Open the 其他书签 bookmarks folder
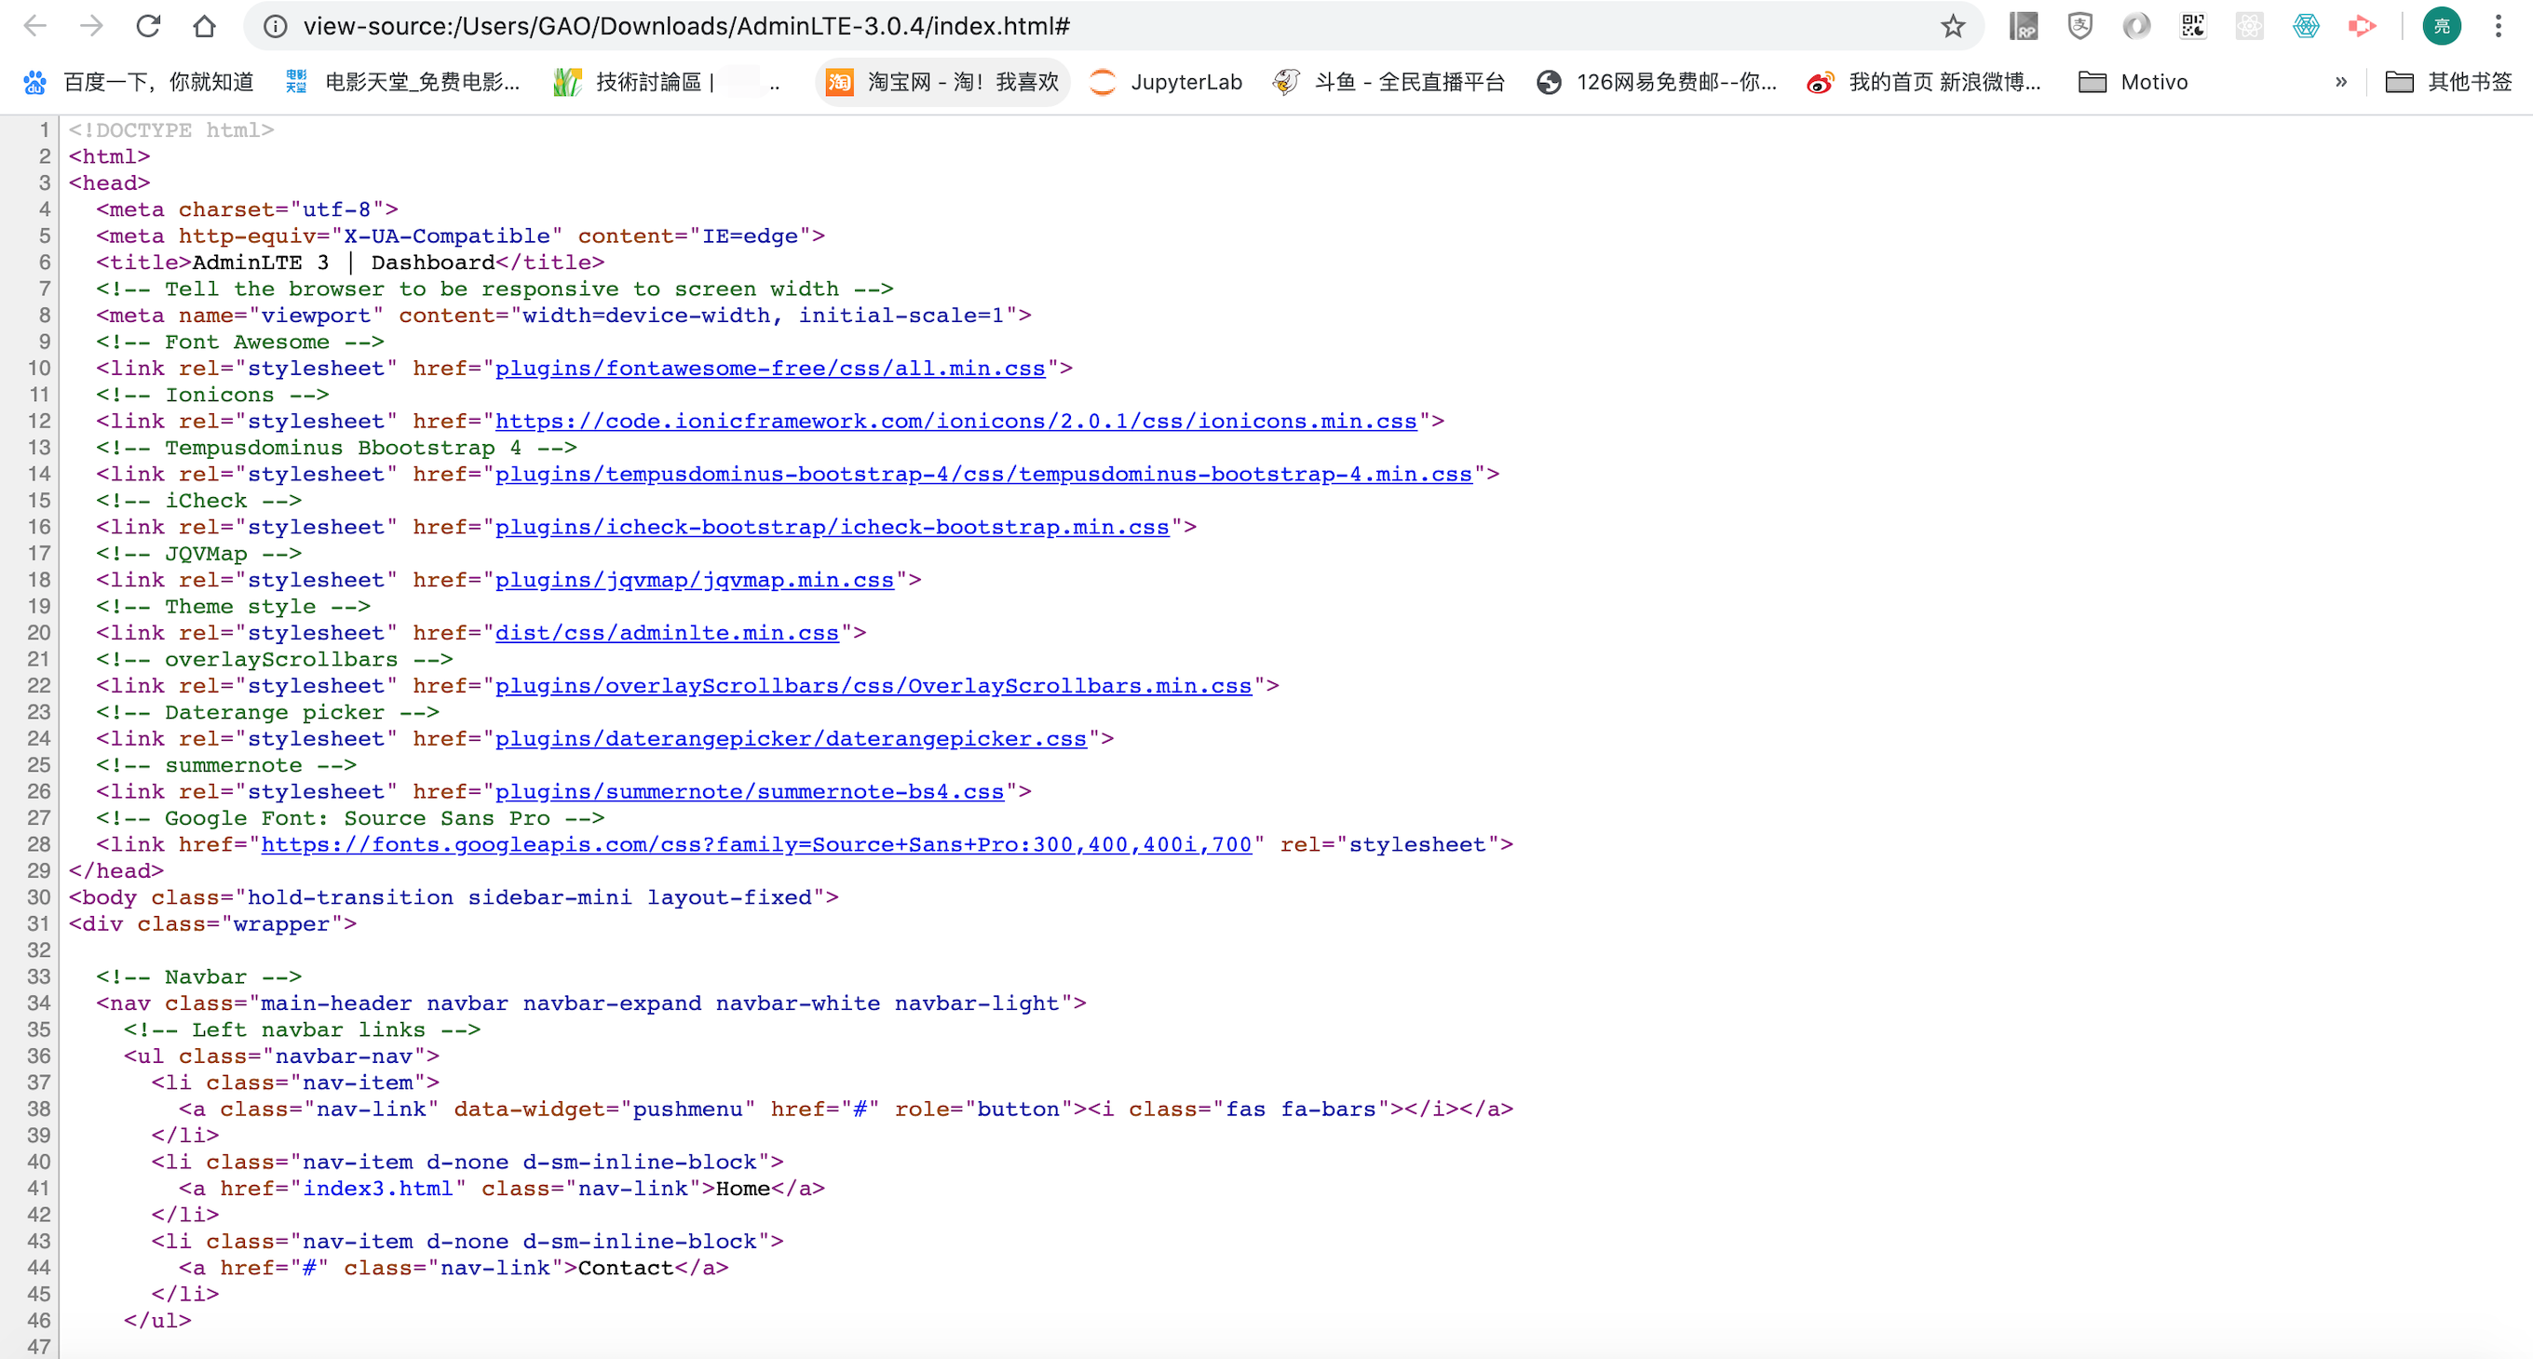The width and height of the screenshot is (2533, 1359). coord(2448,83)
